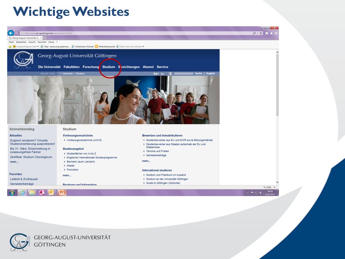Click the Mitarbeiterportal favorites link

click(x=105, y=47)
